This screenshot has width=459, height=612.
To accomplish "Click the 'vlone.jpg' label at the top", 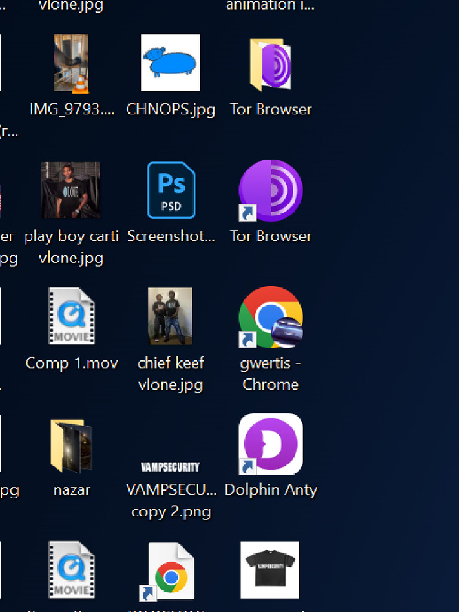I will click(71, 6).
